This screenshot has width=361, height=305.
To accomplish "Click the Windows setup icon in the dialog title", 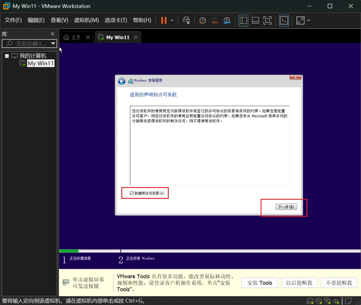I will coord(130,81).
